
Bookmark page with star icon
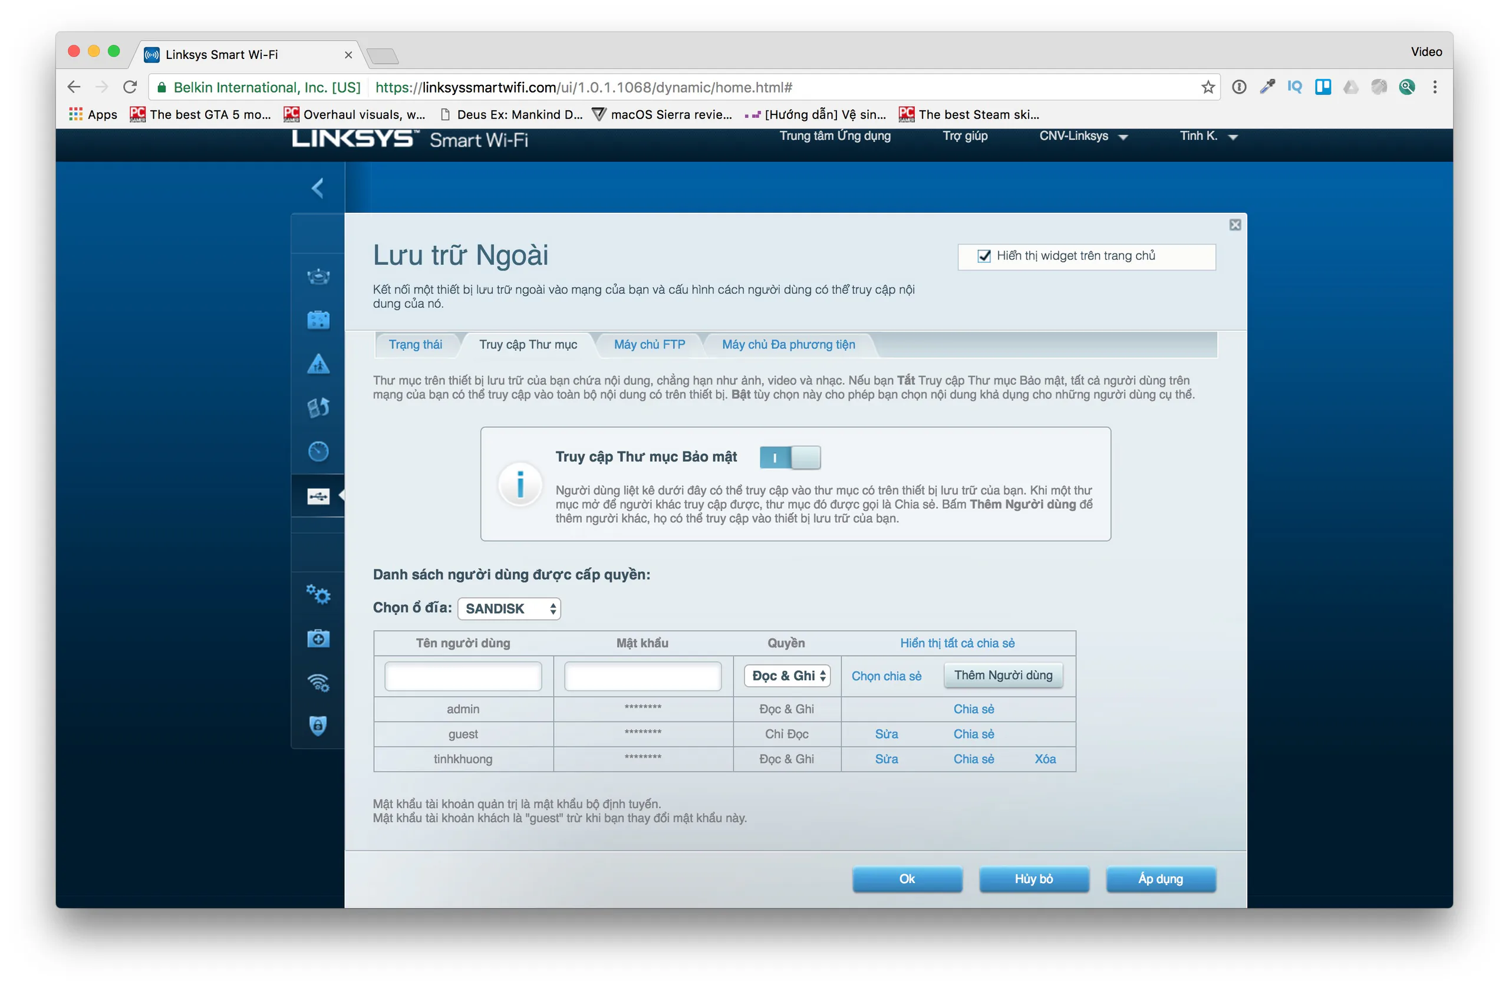pos(1207,87)
